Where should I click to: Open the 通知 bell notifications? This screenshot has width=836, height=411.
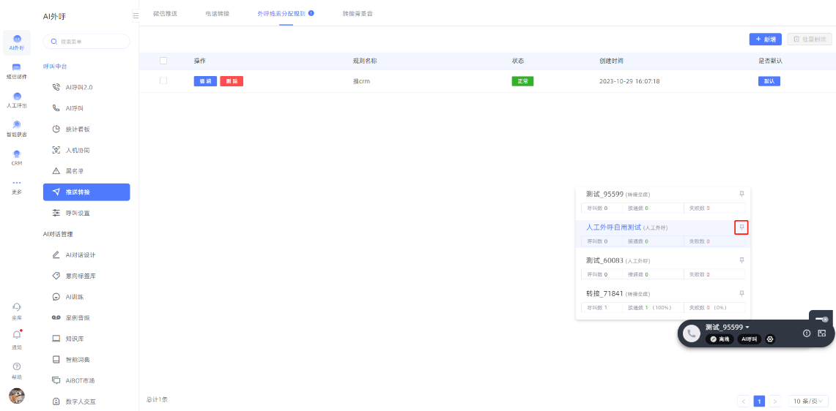pos(16,336)
